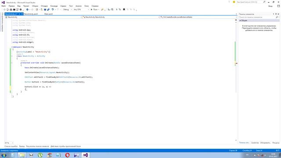Click the account avatar icon next to Вход
This screenshot has height=158, width=281.
pos(278,6)
